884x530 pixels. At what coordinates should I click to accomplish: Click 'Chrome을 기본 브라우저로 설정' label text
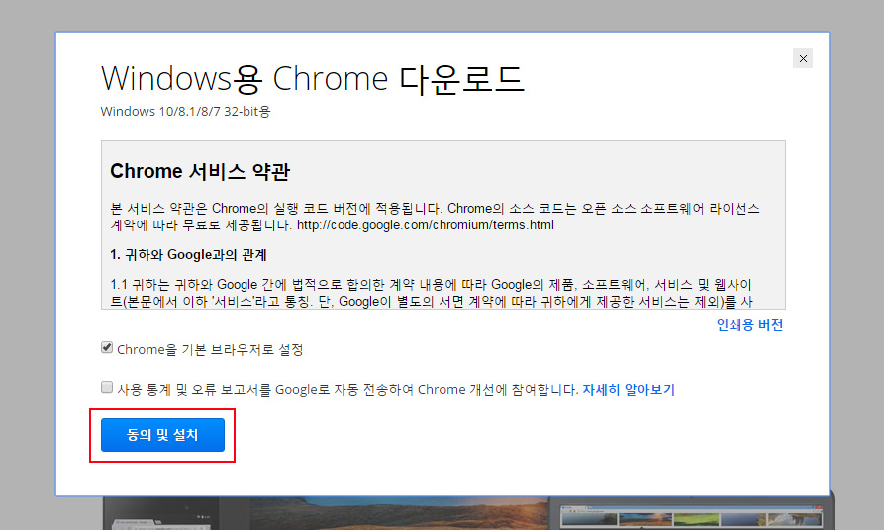pos(210,350)
